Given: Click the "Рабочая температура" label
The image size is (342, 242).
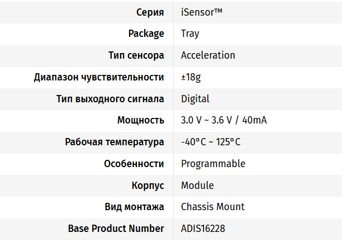Looking at the screenshot, I should click(115, 142).
